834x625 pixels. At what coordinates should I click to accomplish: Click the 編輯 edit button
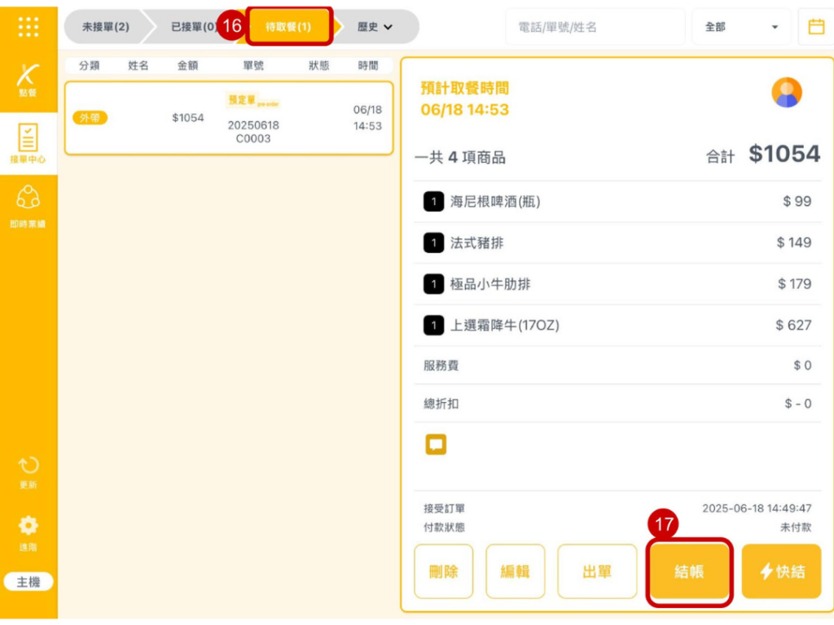(x=515, y=571)
